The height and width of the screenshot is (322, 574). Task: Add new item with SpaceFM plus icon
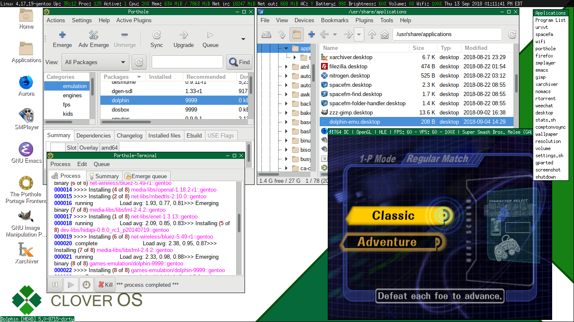point(311,34)
